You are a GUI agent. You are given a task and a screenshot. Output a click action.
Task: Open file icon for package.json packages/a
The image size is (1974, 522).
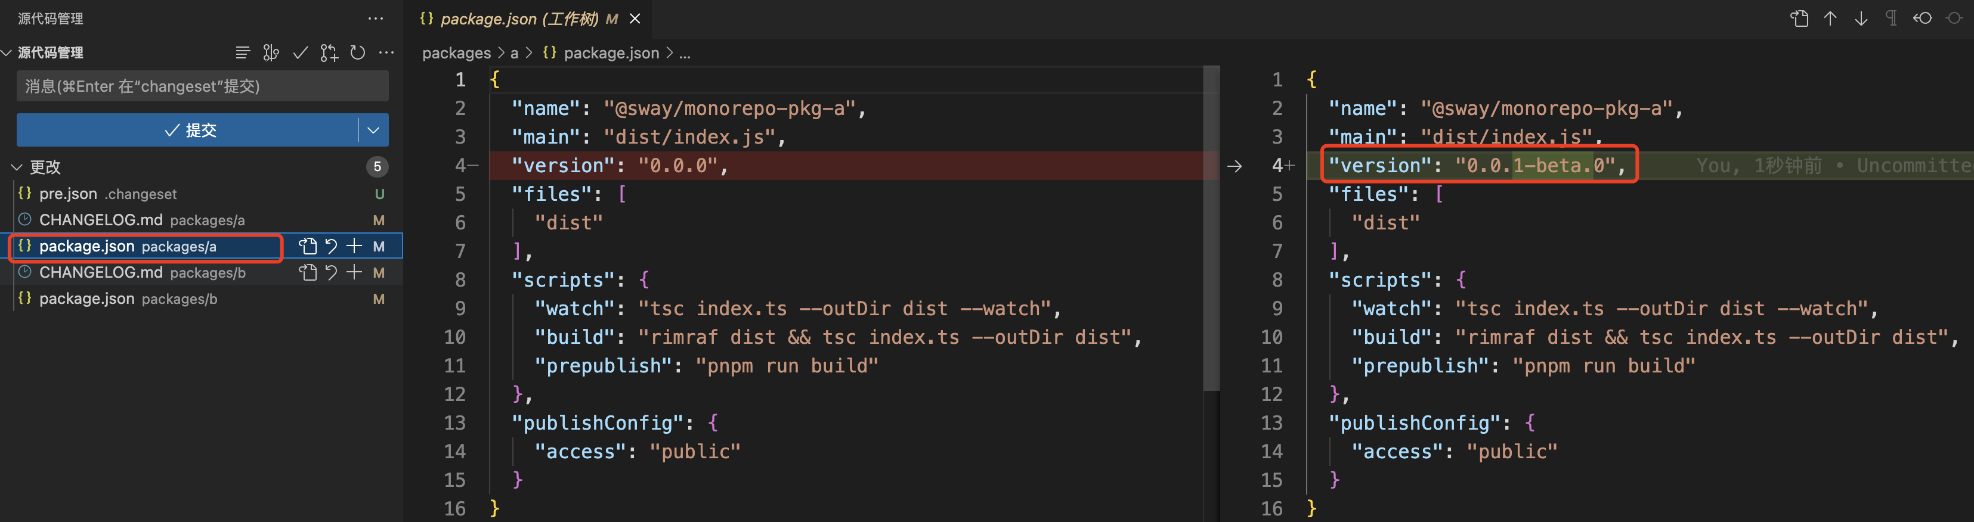307,247
